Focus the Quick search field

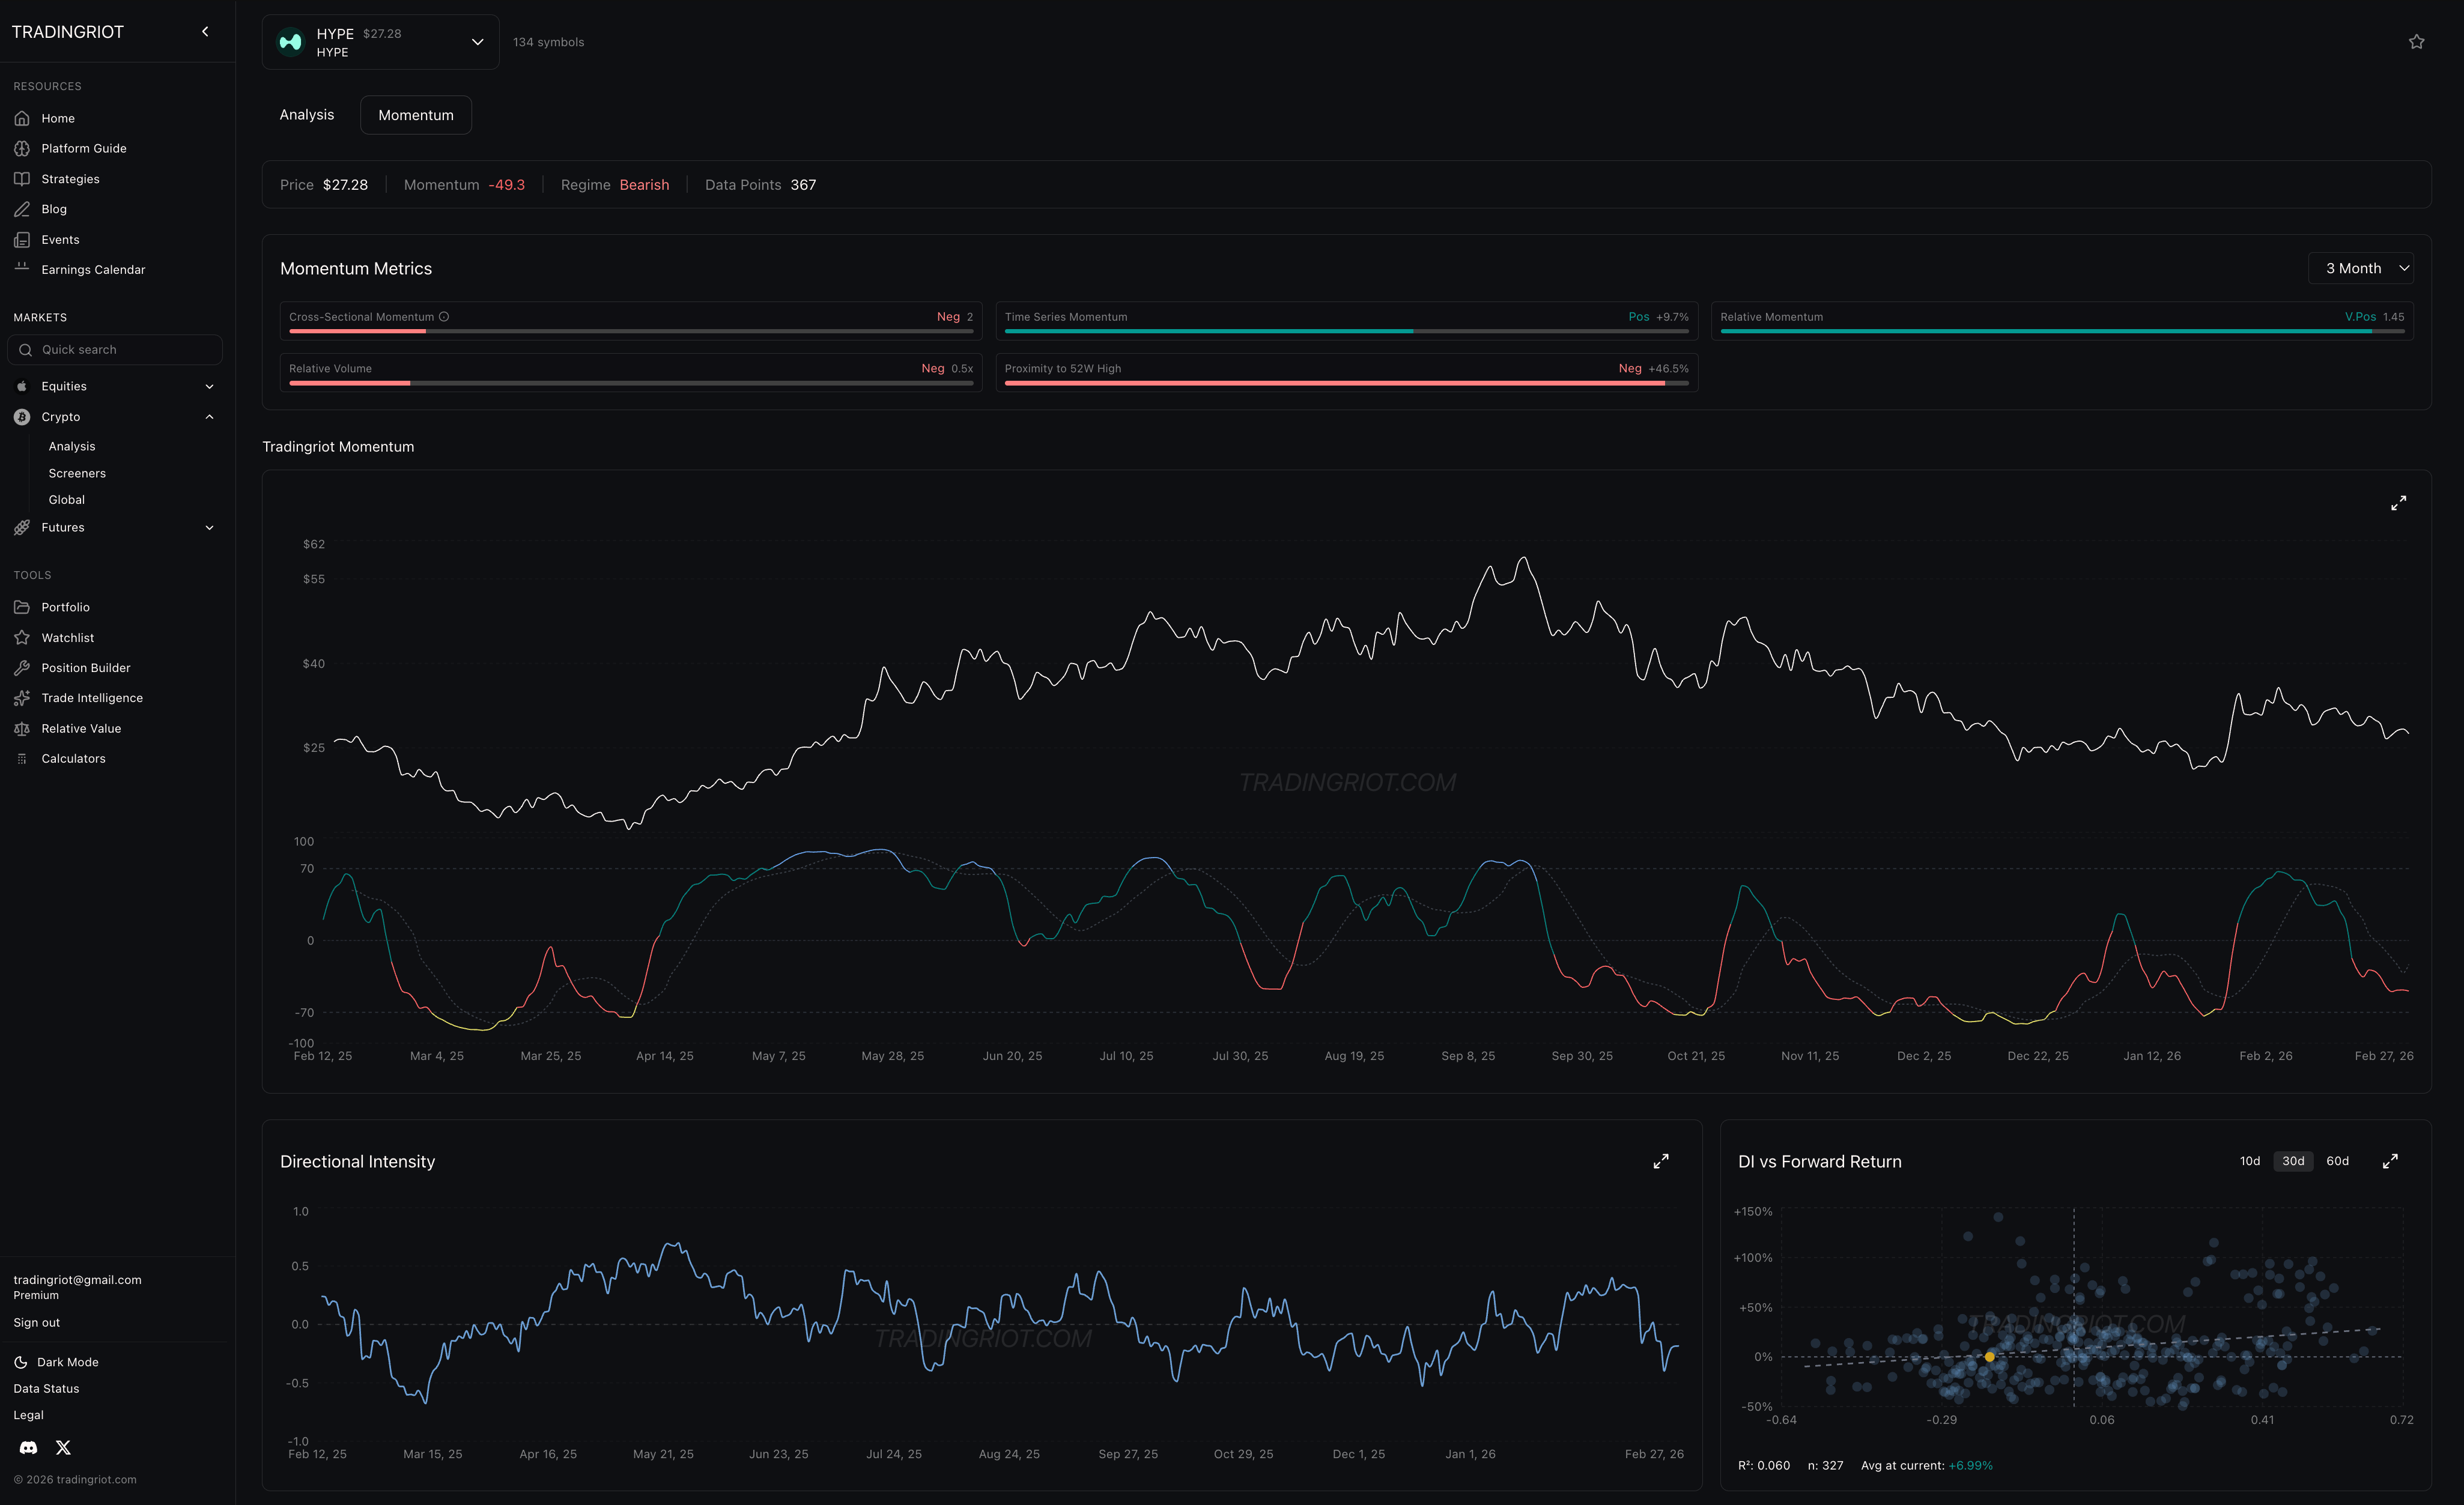(x=115, y=350)
